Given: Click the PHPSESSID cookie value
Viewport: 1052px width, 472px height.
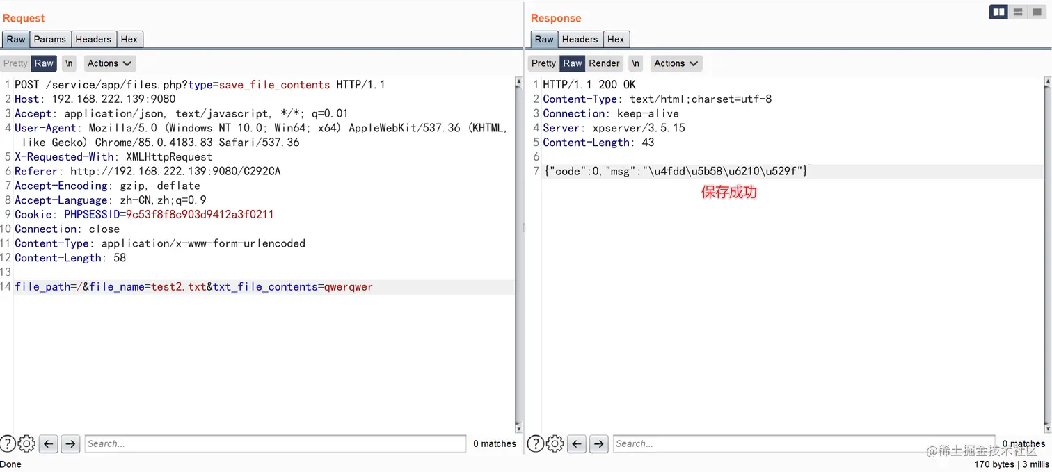Looking at the screenshot, I should tap(200, 215).
